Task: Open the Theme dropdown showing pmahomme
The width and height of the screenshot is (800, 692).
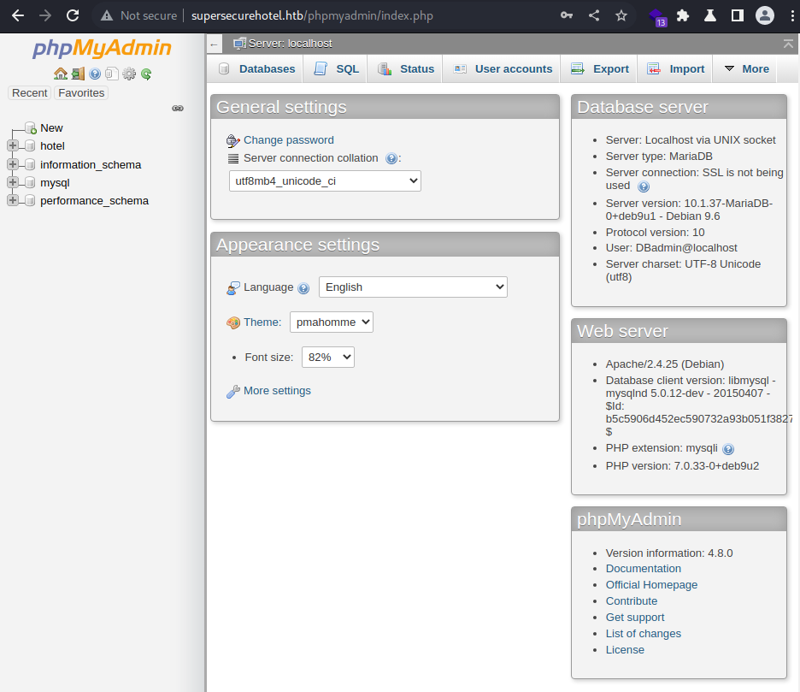Action: tap(331, 322)
